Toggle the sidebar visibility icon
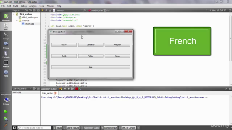This screenshot has width=232, height=130. [14, 127]
